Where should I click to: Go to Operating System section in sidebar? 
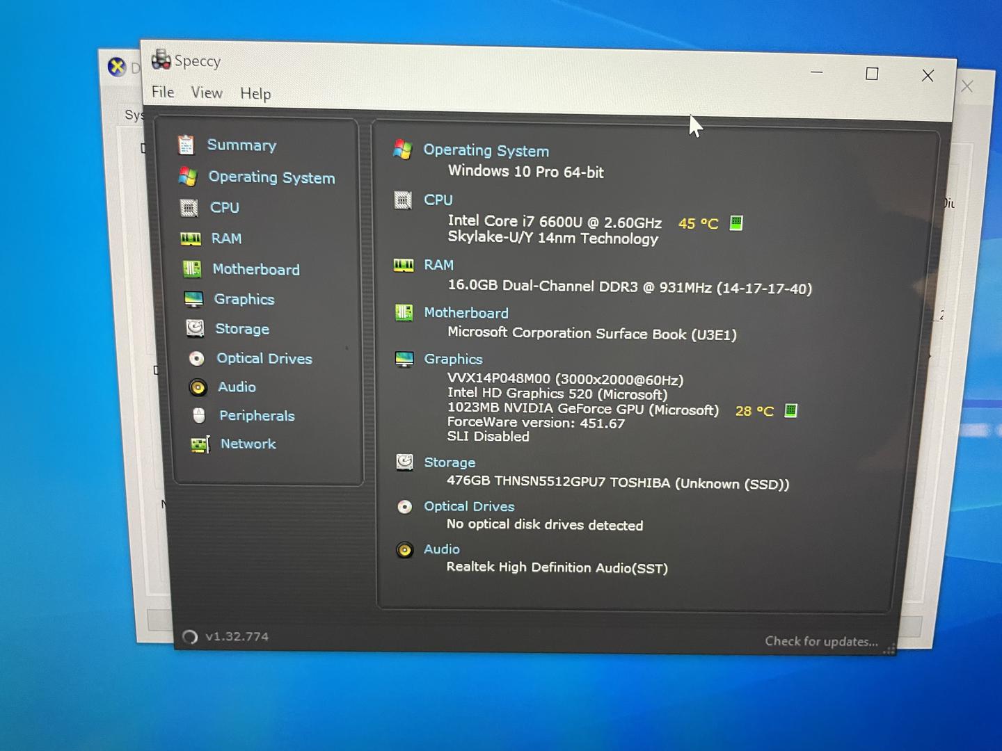tap(271, 177)
